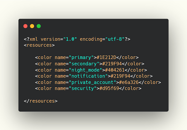
Task: Click the "night_mode" name string
Action: coord(85,70)
